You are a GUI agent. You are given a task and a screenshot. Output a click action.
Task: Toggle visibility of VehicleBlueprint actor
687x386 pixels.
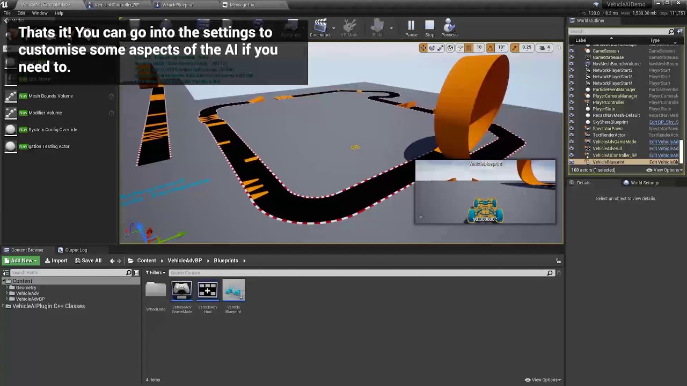(x=571, y=162)
